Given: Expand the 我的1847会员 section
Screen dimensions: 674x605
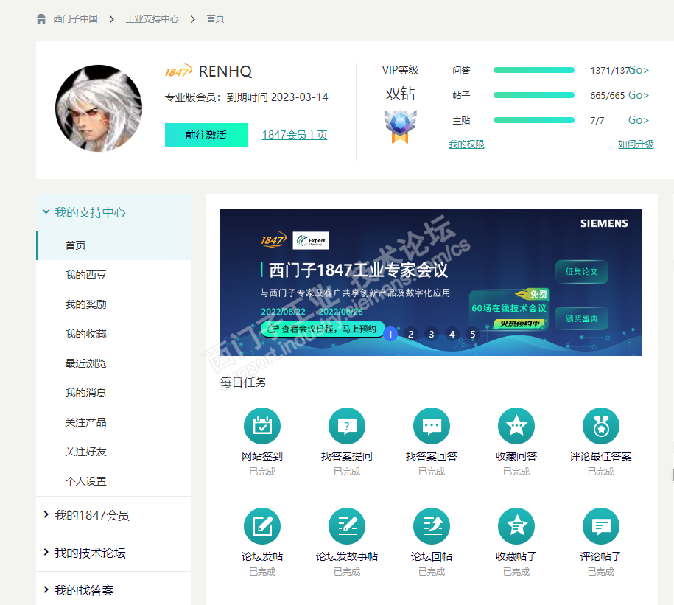Looking at the screenshot, I should pos(113,515).
